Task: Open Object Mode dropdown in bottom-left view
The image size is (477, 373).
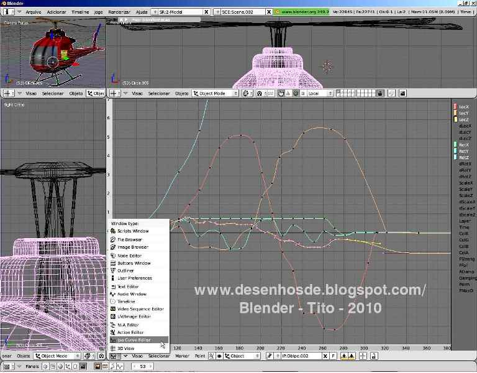Action: pyautogui.click(x=58, y=356)
